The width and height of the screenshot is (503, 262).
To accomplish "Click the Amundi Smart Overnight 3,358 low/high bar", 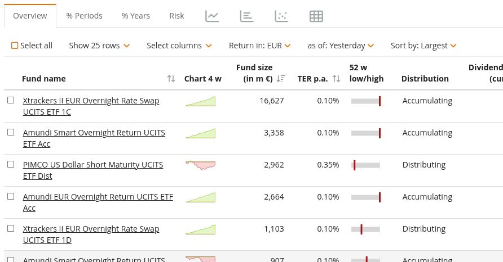I will [366, 133].
